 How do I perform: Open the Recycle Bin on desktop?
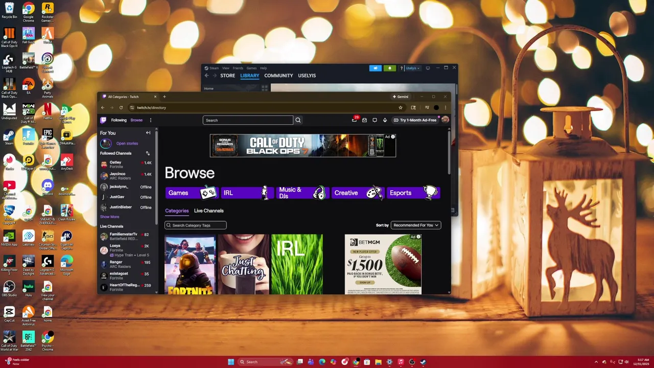tap(9, 10)
